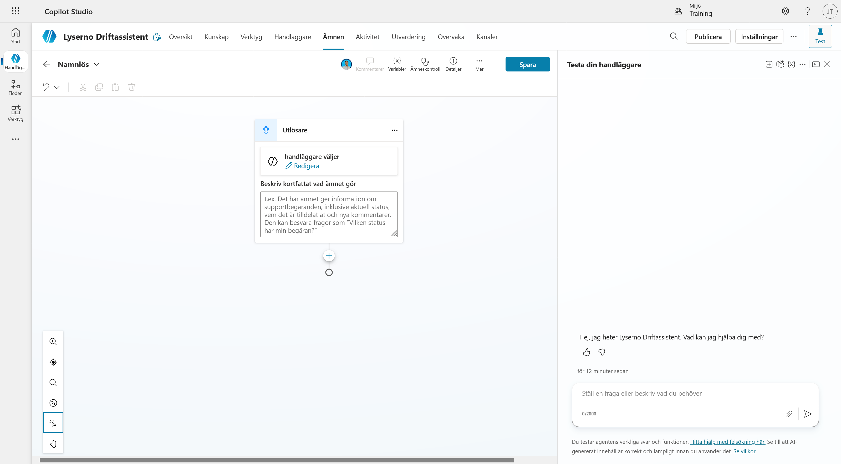841x464 pixels.
Task: Expand the undo history dropdown arrow
Action: click(x=57, y=87)
